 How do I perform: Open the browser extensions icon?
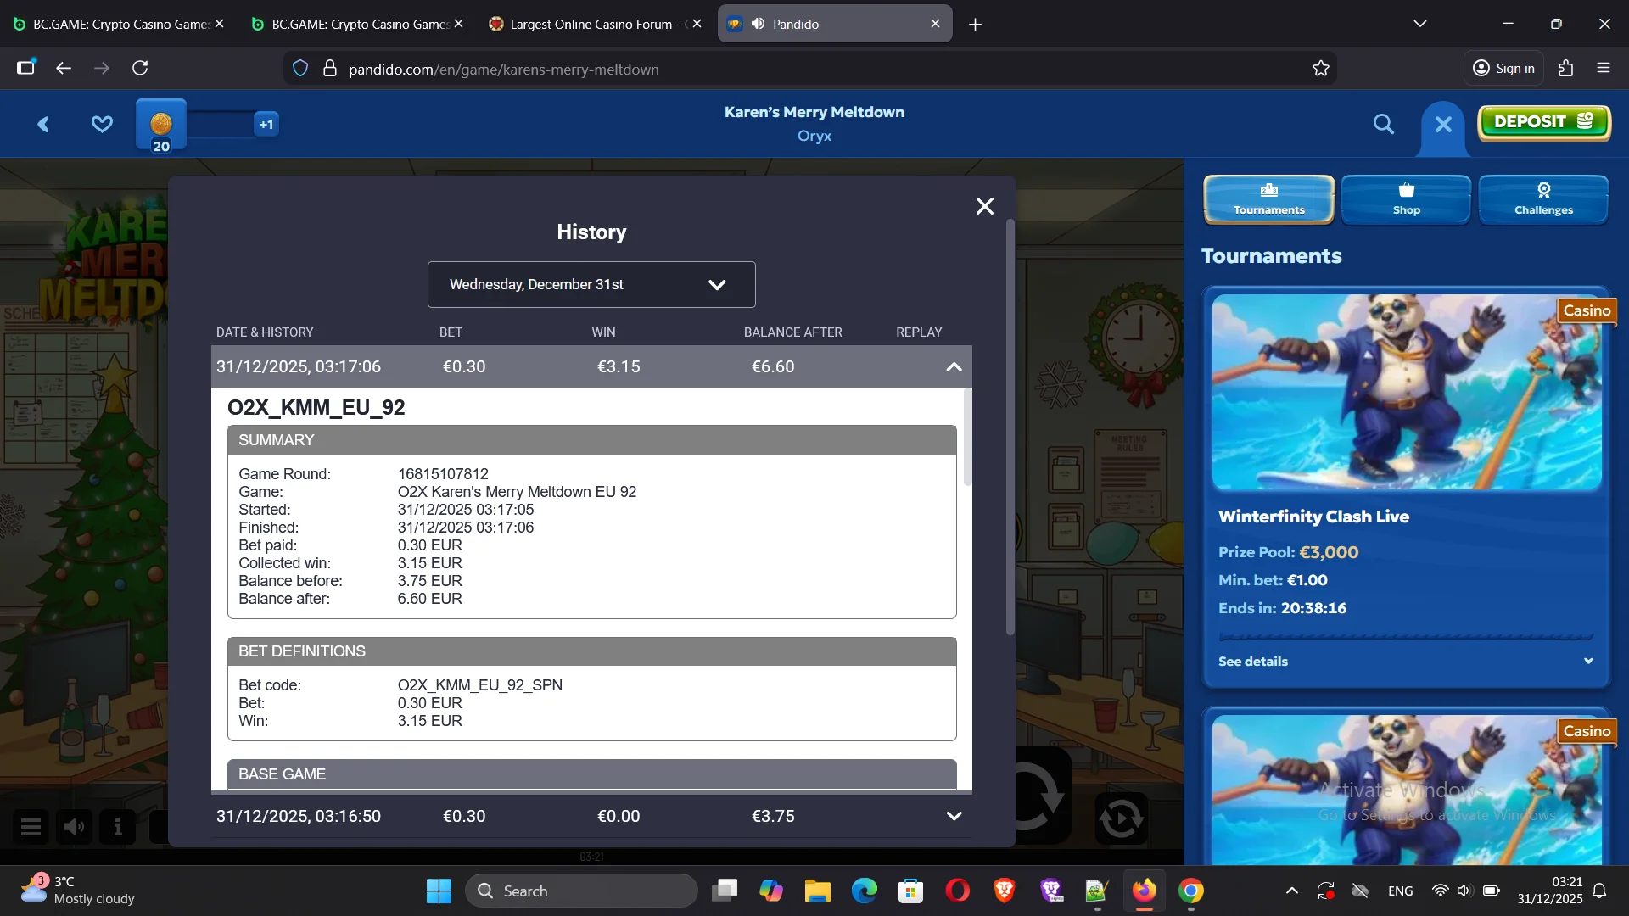[1566, 68]
